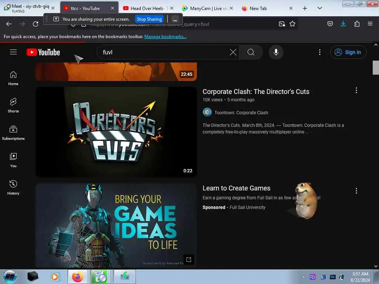379x284 pixels.
Task: Close the Meet tab
Action: click(x=53, y=8)
